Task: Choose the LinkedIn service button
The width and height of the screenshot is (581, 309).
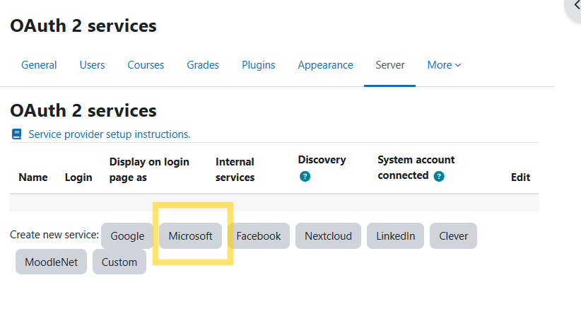Action: pos(396,236)
